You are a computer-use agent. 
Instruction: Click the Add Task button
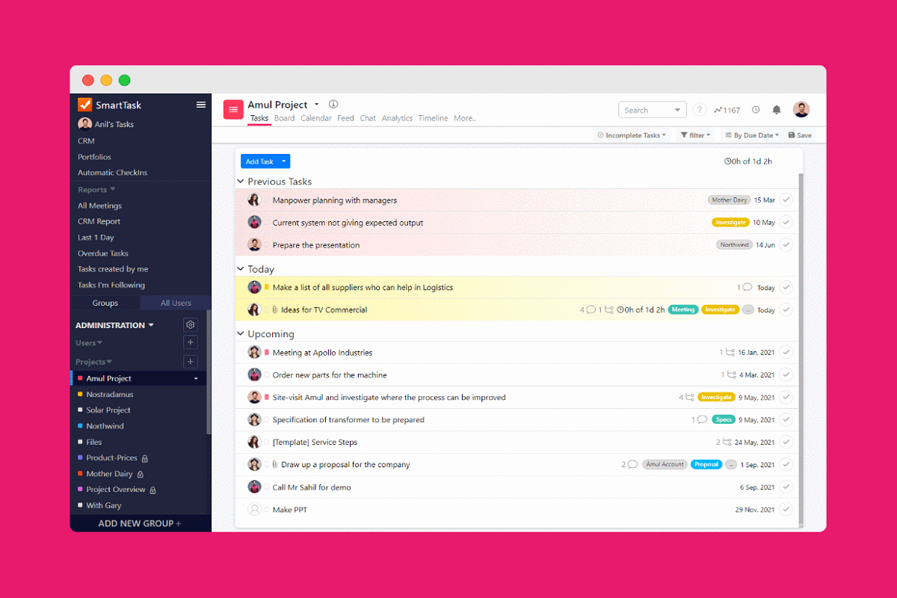pyautogui.click(x=259, y=161)
